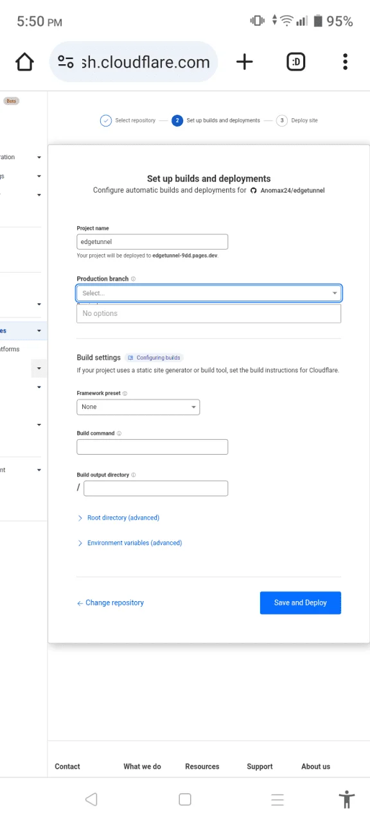Tap the browser home icon

pyautogui.click(x=24, y=62)
